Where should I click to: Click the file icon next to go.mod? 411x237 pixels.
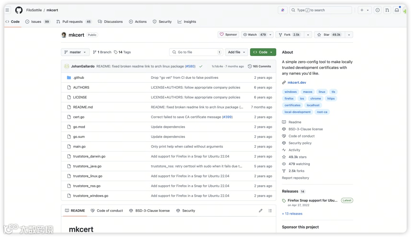pyautogui.click(x=69, y=127)
